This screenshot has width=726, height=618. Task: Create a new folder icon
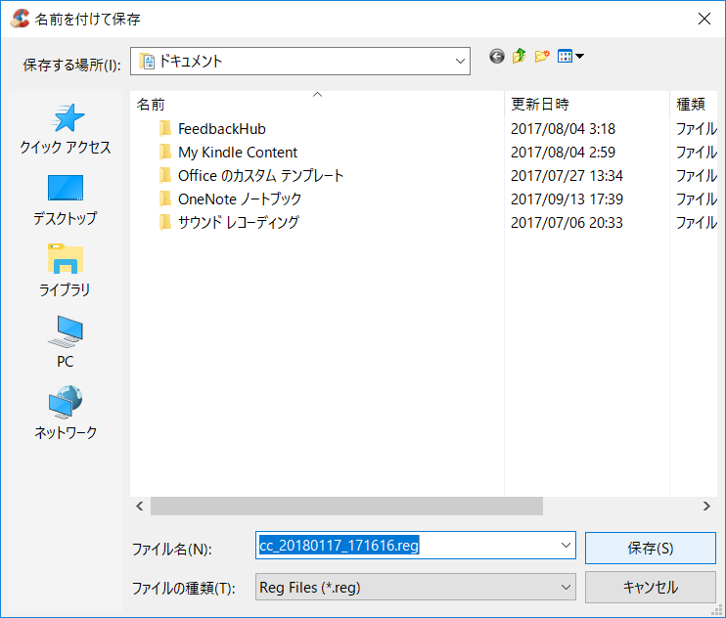click(542, 57)
